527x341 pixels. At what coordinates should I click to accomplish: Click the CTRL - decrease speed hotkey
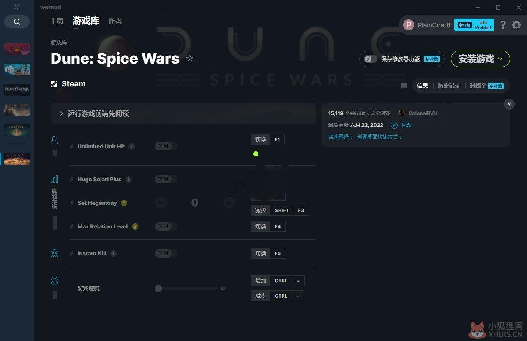coord(277,296)
